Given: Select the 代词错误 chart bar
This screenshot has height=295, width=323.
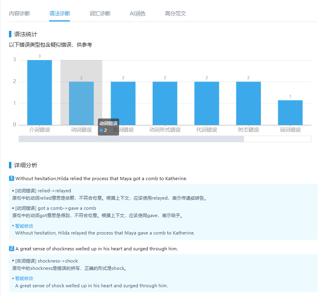Looking at the screenshot, I should pyautogui.click(x=206, y=103).
